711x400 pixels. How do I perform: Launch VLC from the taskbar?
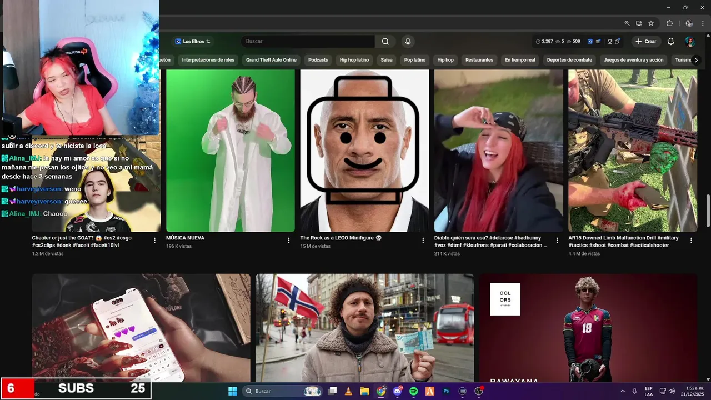(348, 391)
